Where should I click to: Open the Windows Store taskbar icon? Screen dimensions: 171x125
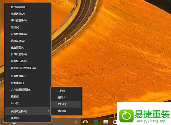(x=115, y=122)
